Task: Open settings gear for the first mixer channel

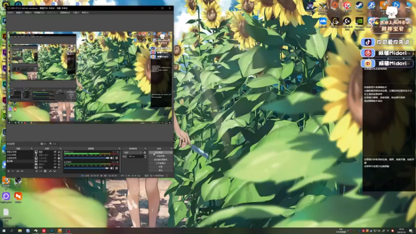Action: pyautogui.click(x=116, y=158)
